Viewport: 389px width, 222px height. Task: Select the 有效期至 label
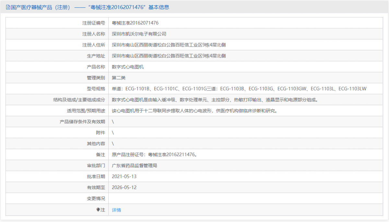click(x=96, y=188)
